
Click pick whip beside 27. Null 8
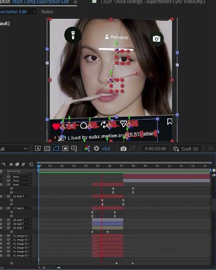[x=8, y=208]
